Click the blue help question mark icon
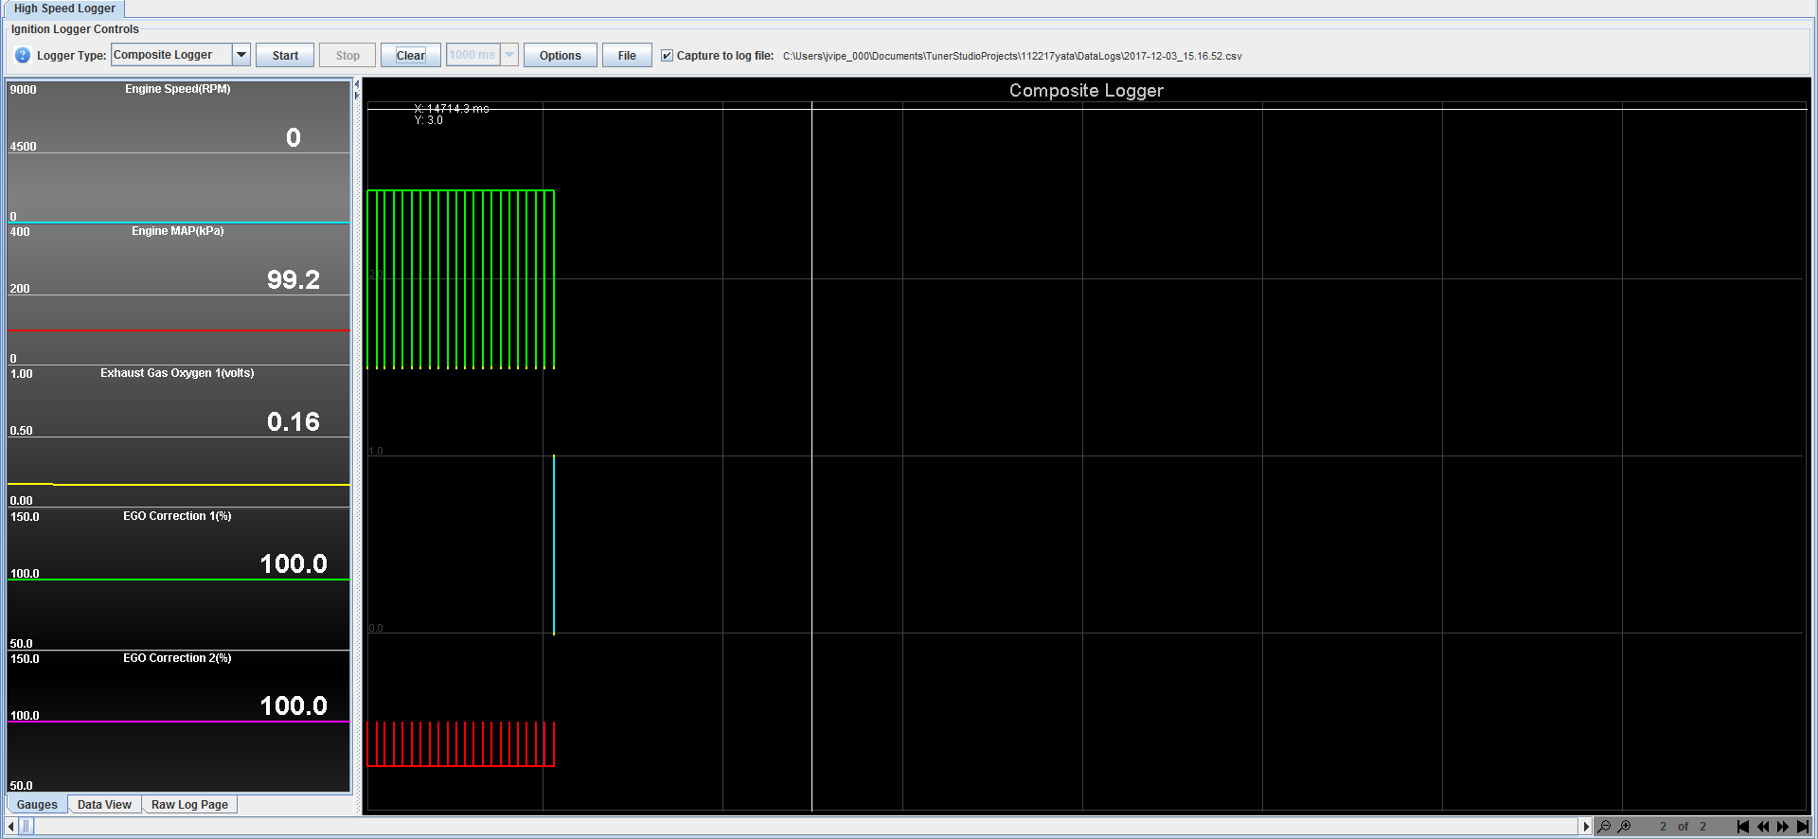Viewport: 1818px width, 839px height. point(23,56)
